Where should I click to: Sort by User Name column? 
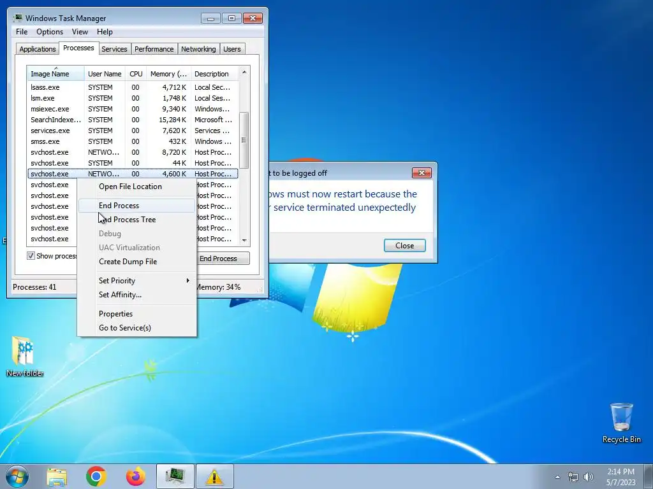pyautogui.click(x=105, y=74)
